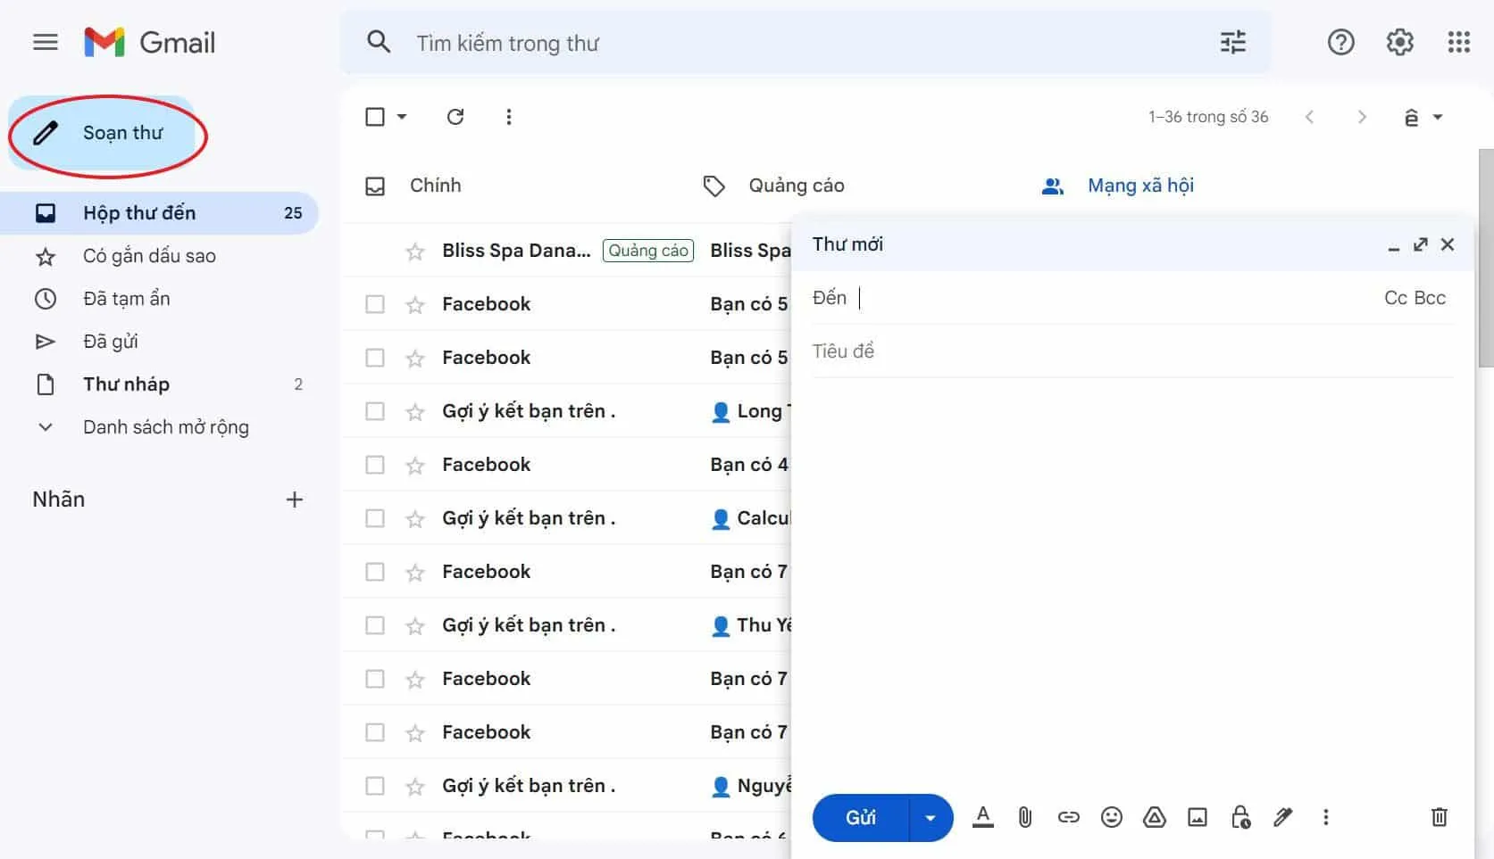This screenshot has height=859, width=1494.
Task: Select the Facebook email with Bạn có 4
Action: [x=375, y=465]
